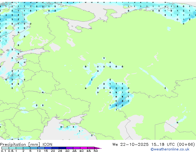This screenshot has height=152, width=196.
Task: Click the 20–25 mm legend swatch
Action: click(x=55, y=148)
